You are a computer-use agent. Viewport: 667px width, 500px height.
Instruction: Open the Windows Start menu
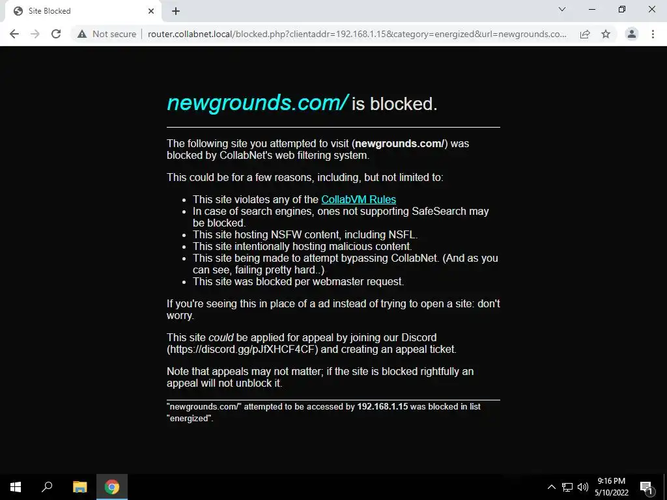tap(16, 487)
